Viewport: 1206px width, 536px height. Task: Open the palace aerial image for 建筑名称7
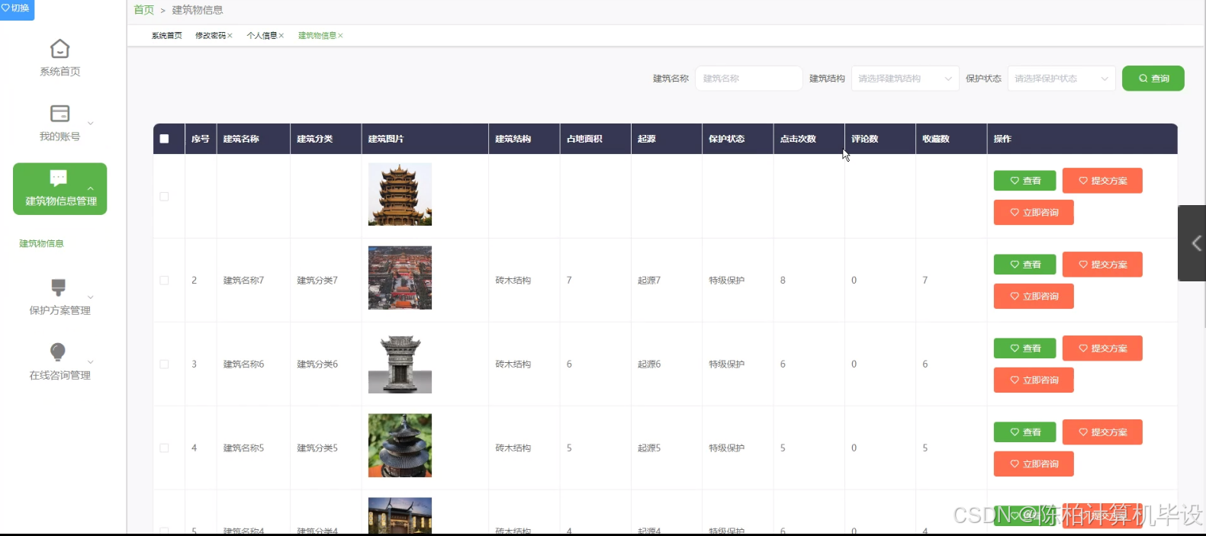pyautogui.click(x=400, y=278)
